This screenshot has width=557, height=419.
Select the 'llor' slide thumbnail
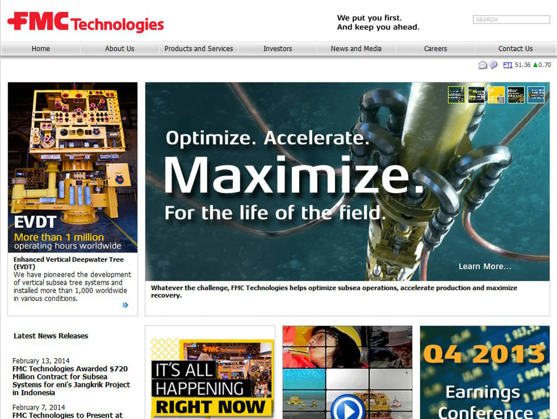click(x=516, y=95)
